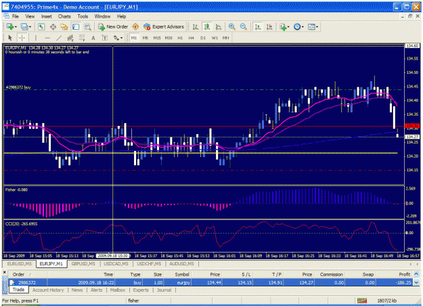Viewport: 423px width, 306px height.
Task: Expand the templates dropdown
Action: coord(313,26)
